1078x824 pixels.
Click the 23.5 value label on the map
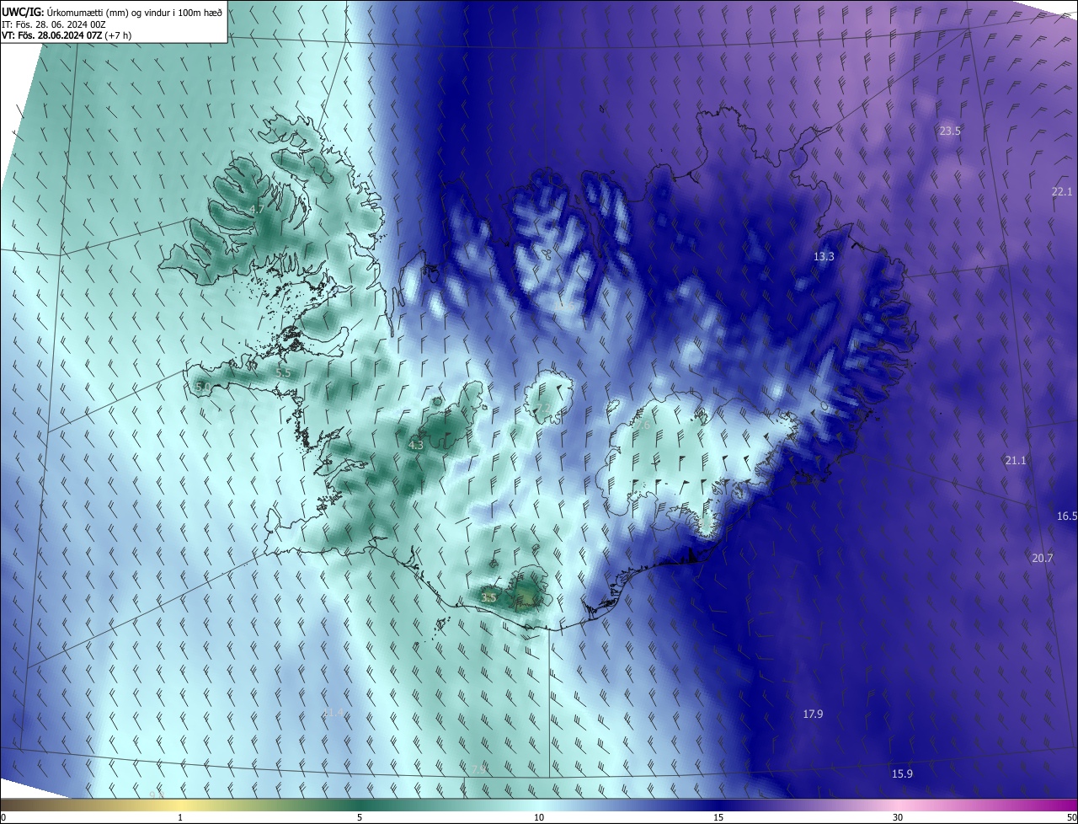click(x=950, y=131)
